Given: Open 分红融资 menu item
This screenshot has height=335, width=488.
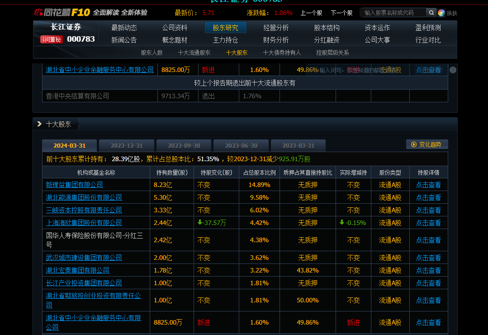Looking at the screenshot, I should click(327, 40).
